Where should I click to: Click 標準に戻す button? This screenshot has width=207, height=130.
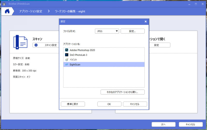coord(73,104)
